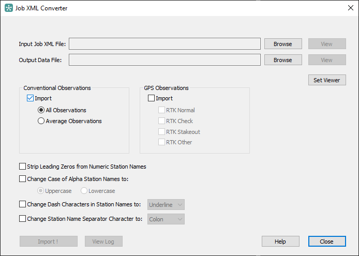Toggle the RTK Normal checkbox
Screen dimensions: 359x256
tap(161, 110)
